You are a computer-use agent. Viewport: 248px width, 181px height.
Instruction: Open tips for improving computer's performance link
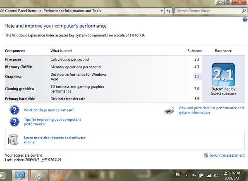point(52,122)
